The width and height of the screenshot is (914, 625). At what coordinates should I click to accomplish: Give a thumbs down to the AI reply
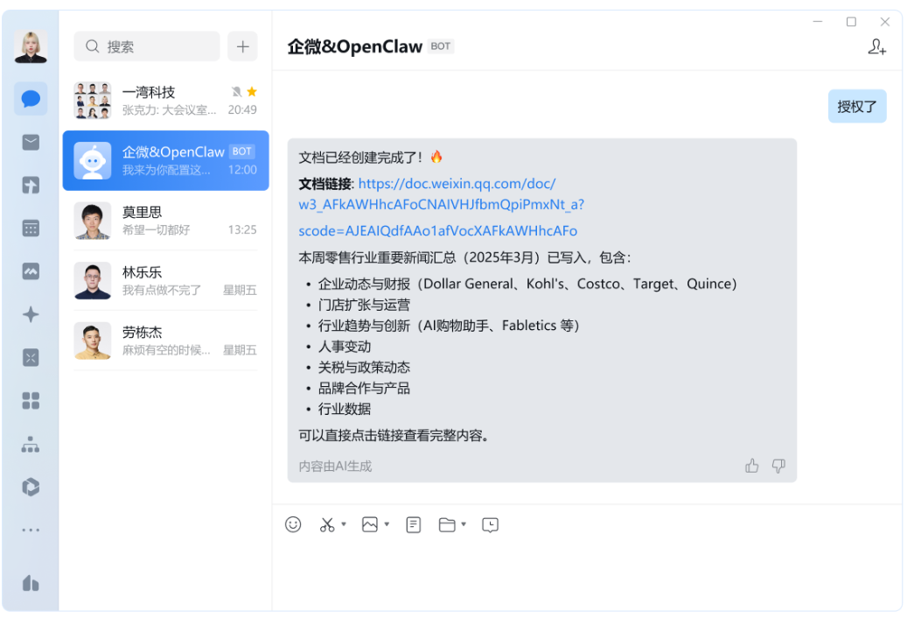tap(778, 467)
